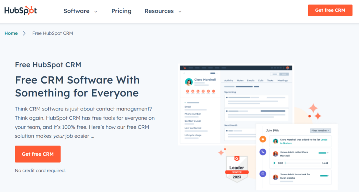Expand the Resources dropdown chevron

click(180, 12)
